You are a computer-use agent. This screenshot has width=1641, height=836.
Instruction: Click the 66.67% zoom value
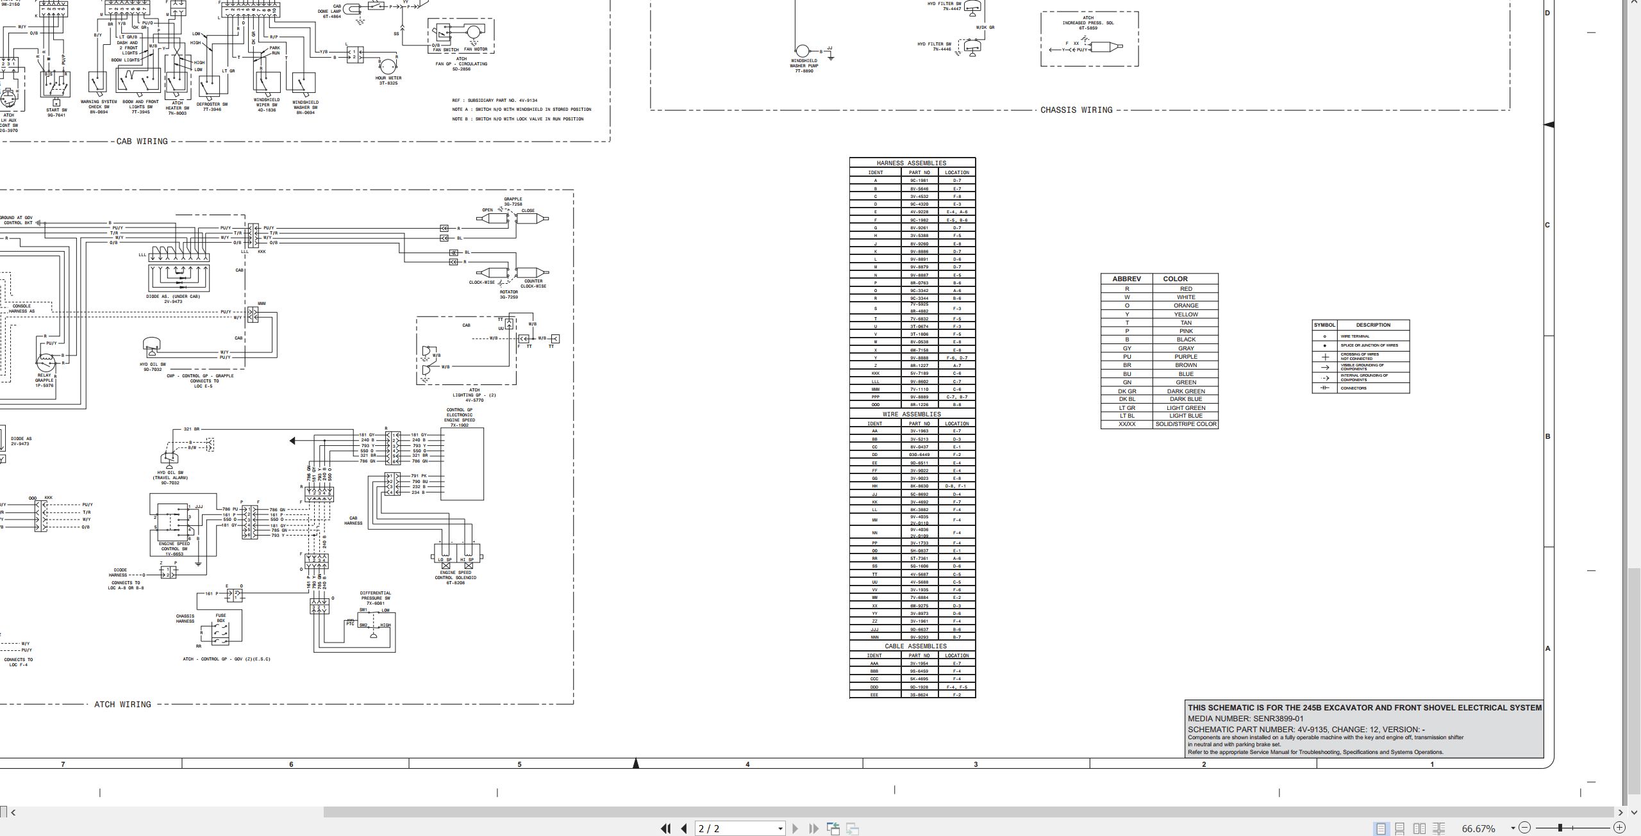(1478, 828)
